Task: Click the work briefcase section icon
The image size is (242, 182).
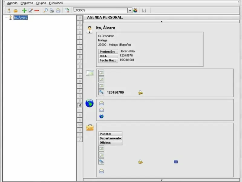Action: pyautogui.click(x=90, y=127)
